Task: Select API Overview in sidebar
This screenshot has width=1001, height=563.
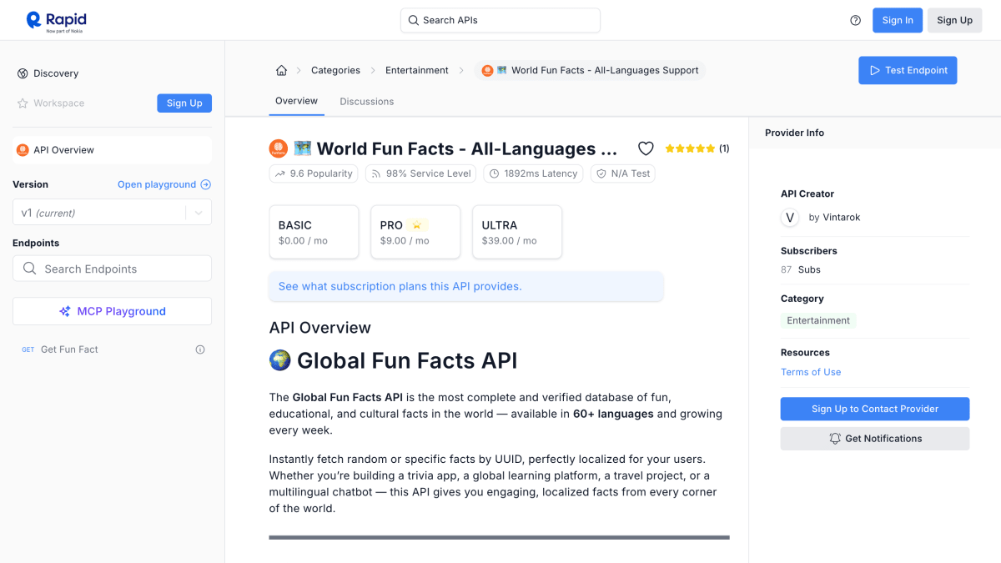Action: 112,150
